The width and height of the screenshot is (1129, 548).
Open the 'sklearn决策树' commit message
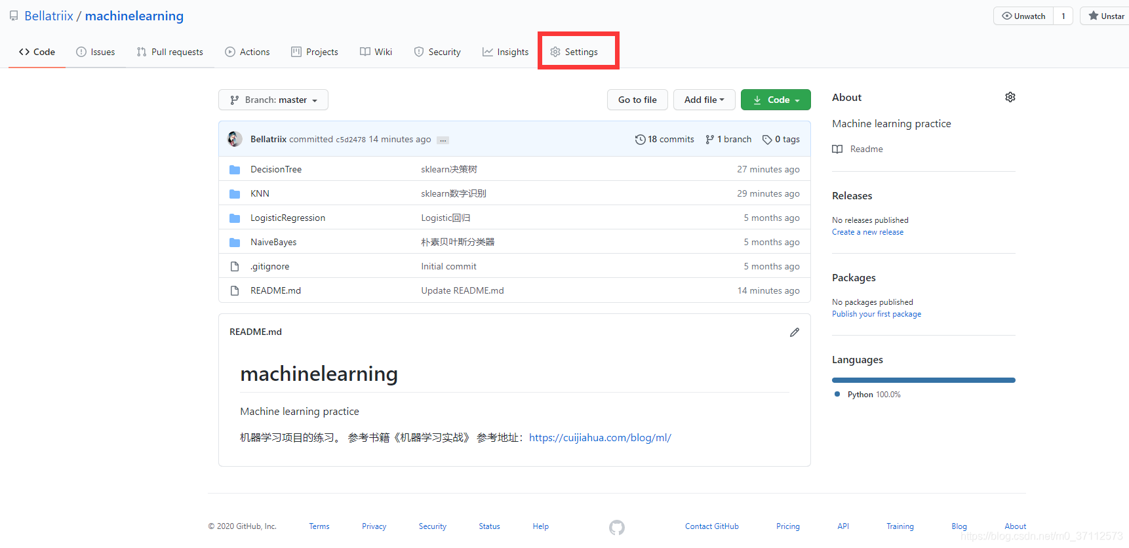coord(449,169)
